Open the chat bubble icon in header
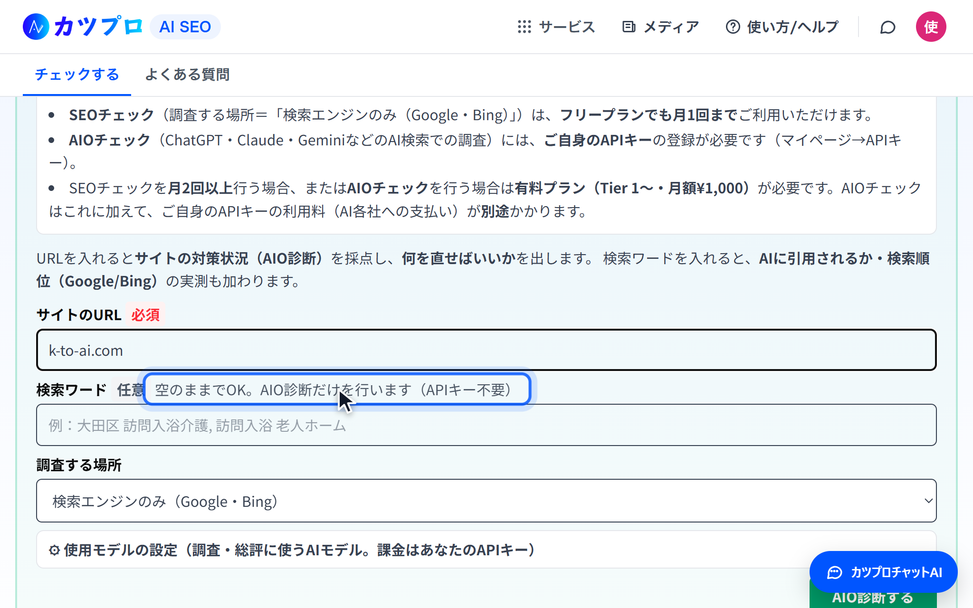This screenshot has width=973, height=608. pyautogui.click(x=887, y=27)
